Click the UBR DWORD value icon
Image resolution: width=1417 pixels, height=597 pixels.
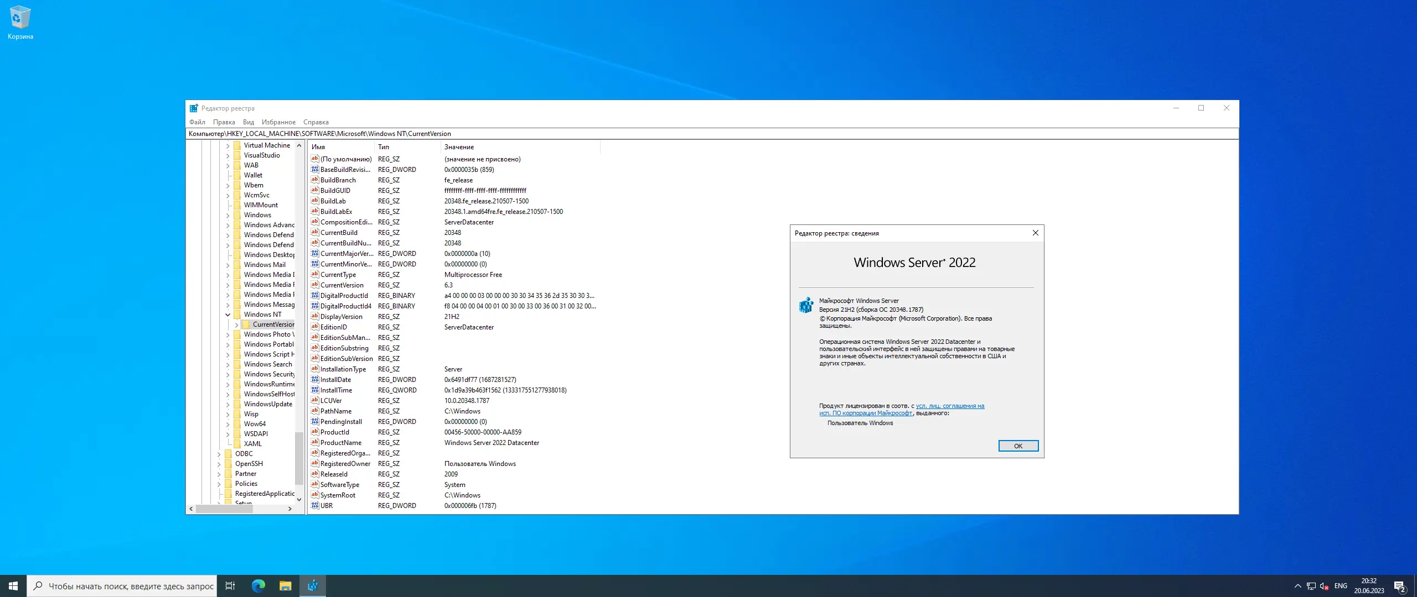click(314, 505)
